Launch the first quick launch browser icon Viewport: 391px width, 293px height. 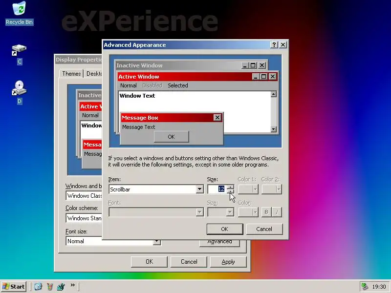[38, 287]
